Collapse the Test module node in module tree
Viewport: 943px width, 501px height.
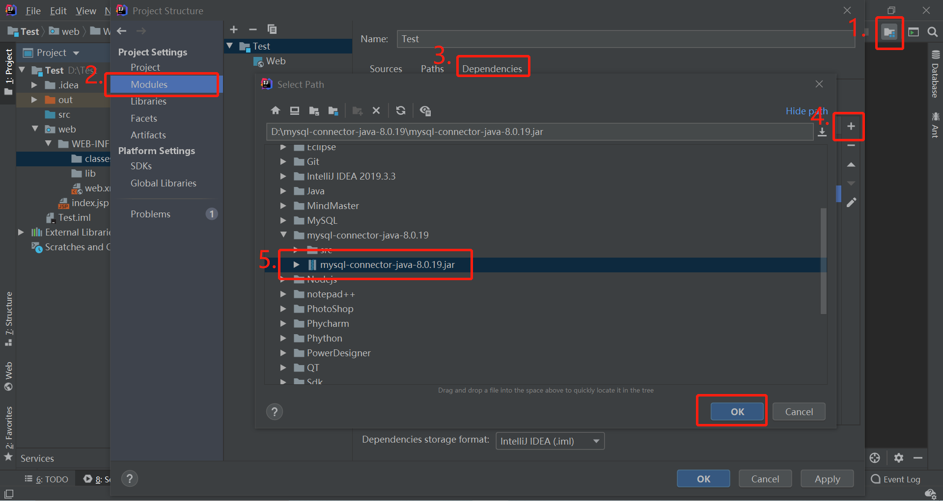[229, 46]
